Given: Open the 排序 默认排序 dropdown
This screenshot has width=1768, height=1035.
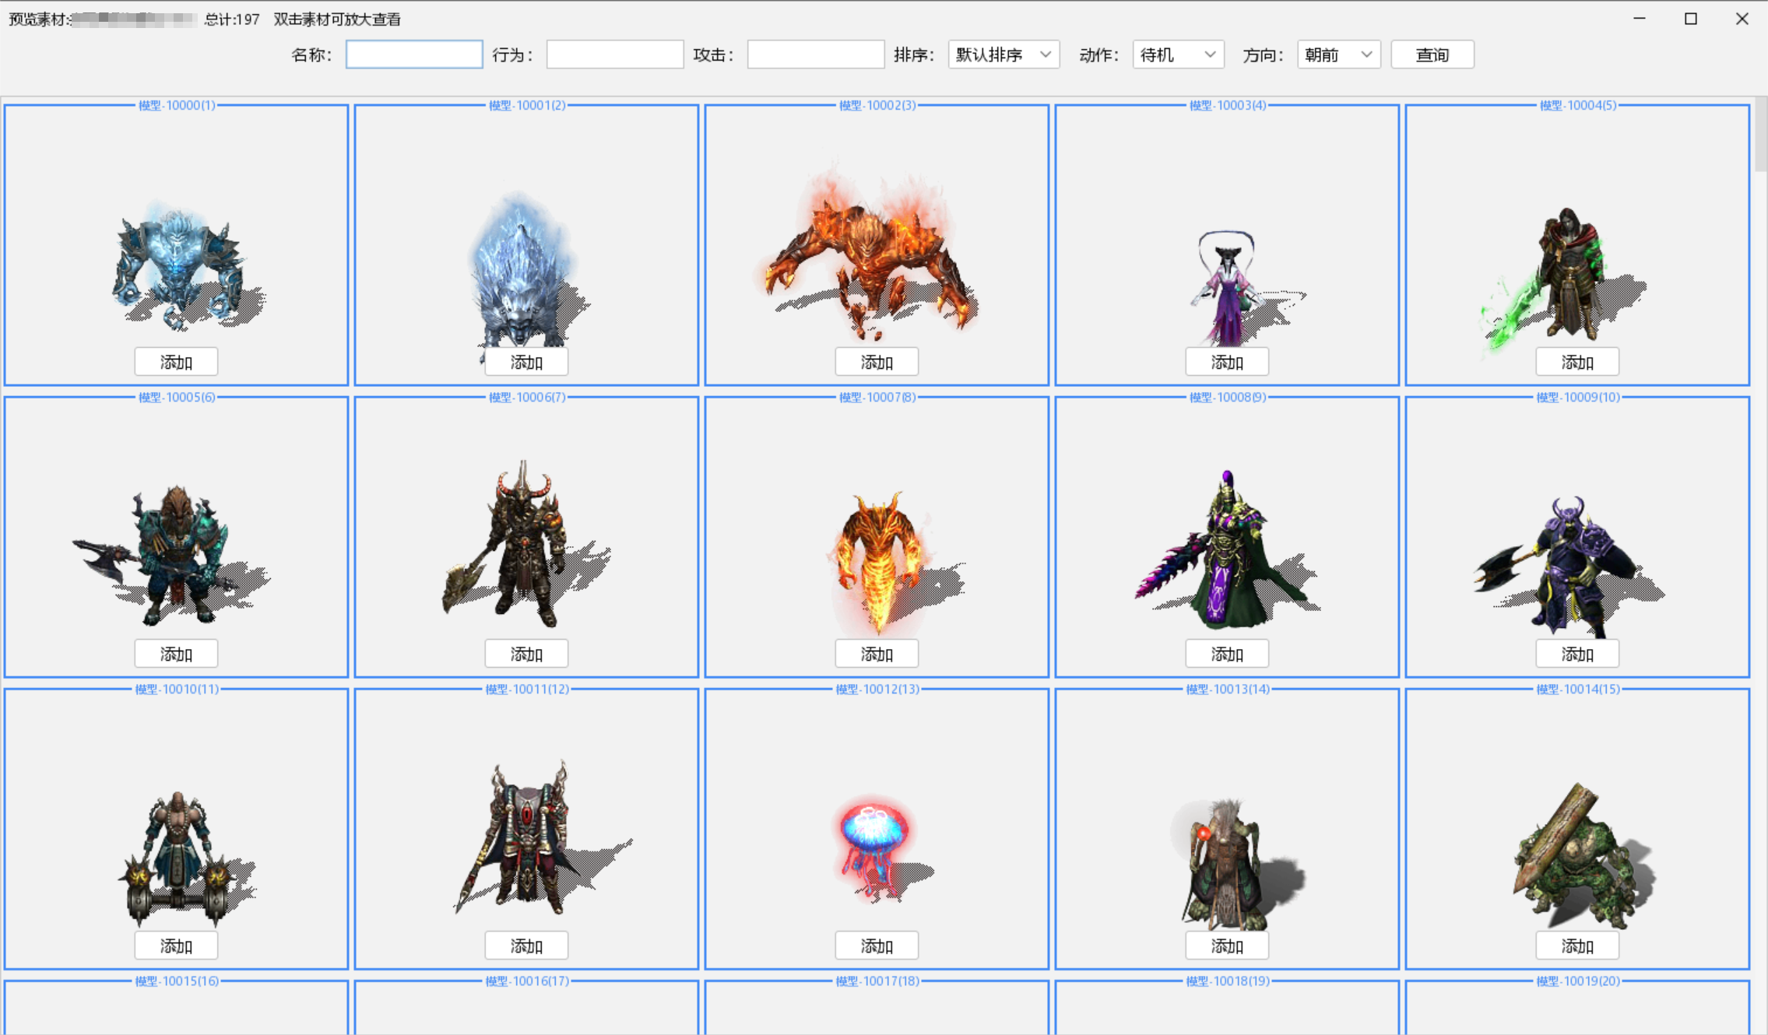Looking at the screenshot, I should point(1004,54).
